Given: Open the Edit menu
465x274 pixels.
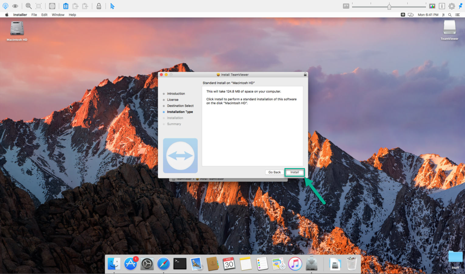Looking at the screenshot, I should click(x=44, y=15).
